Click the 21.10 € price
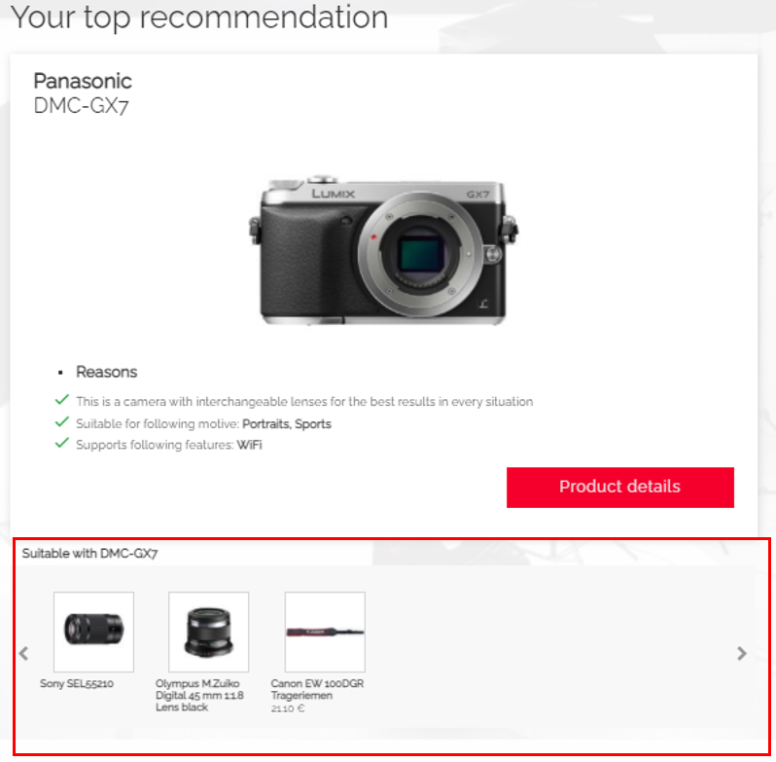 coord(288,708)
